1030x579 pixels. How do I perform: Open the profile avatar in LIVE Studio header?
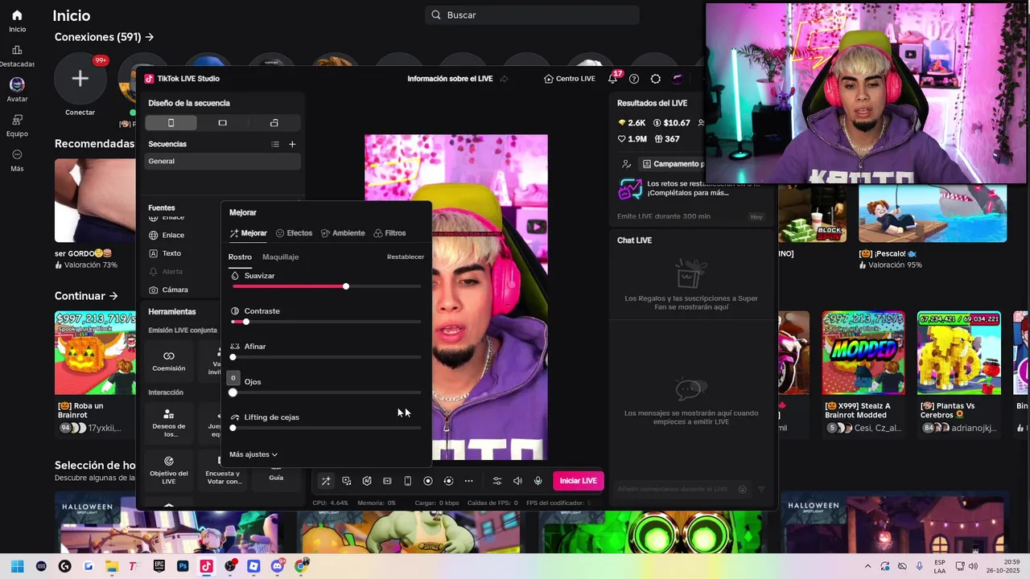678,79
